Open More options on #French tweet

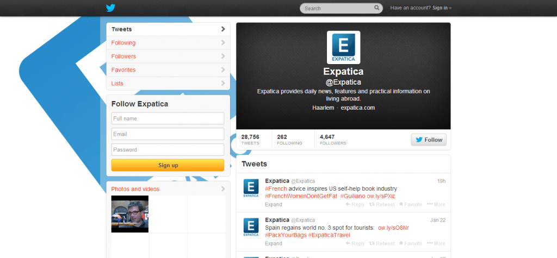coord(436,204)
